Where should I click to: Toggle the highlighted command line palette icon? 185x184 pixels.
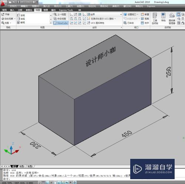178,14
